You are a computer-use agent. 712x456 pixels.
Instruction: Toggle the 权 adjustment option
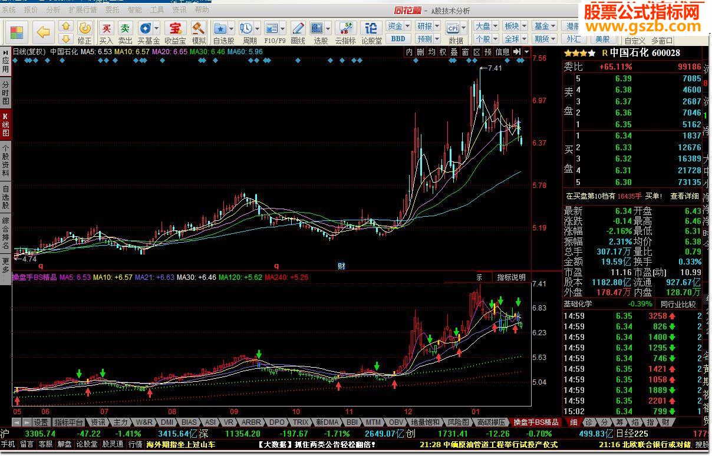coord(443,52)
